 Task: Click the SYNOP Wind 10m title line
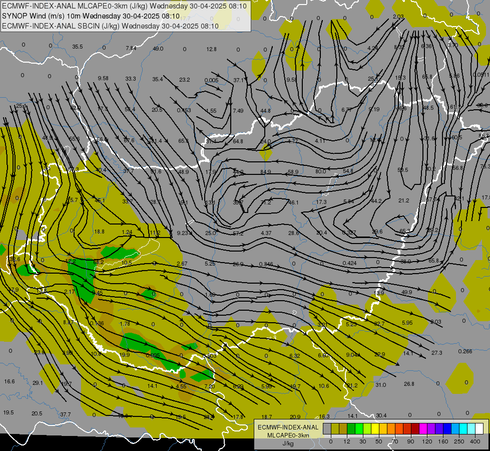91,16
